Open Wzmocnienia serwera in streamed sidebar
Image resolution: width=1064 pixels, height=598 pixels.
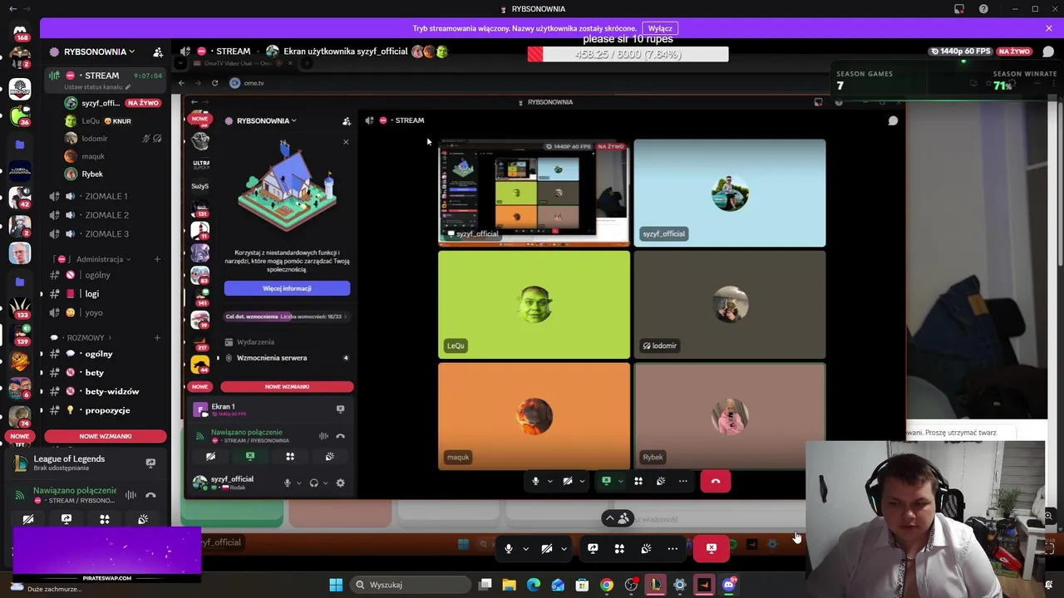pos(272,358)
